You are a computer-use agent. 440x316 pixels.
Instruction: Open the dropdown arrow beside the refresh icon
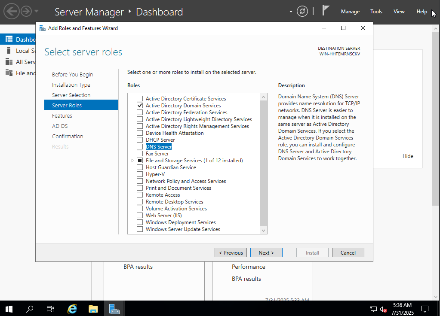tap(291, 12)
